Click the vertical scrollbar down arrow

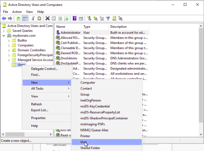[201, 134]
